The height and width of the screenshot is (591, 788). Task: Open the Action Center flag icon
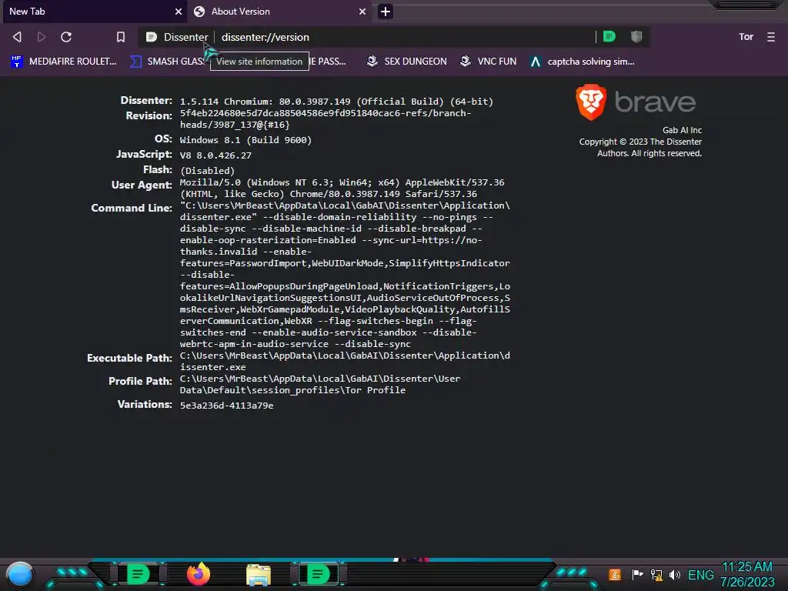[x=637, y=574]
